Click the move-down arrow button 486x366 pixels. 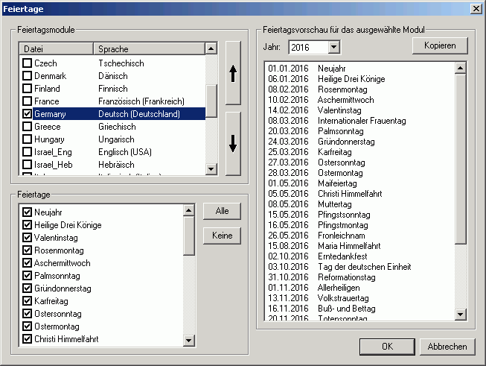[233, 145]
